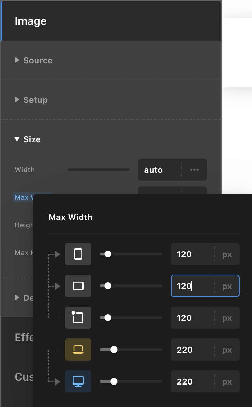Change the desktop px unit selector

(227, 381)
